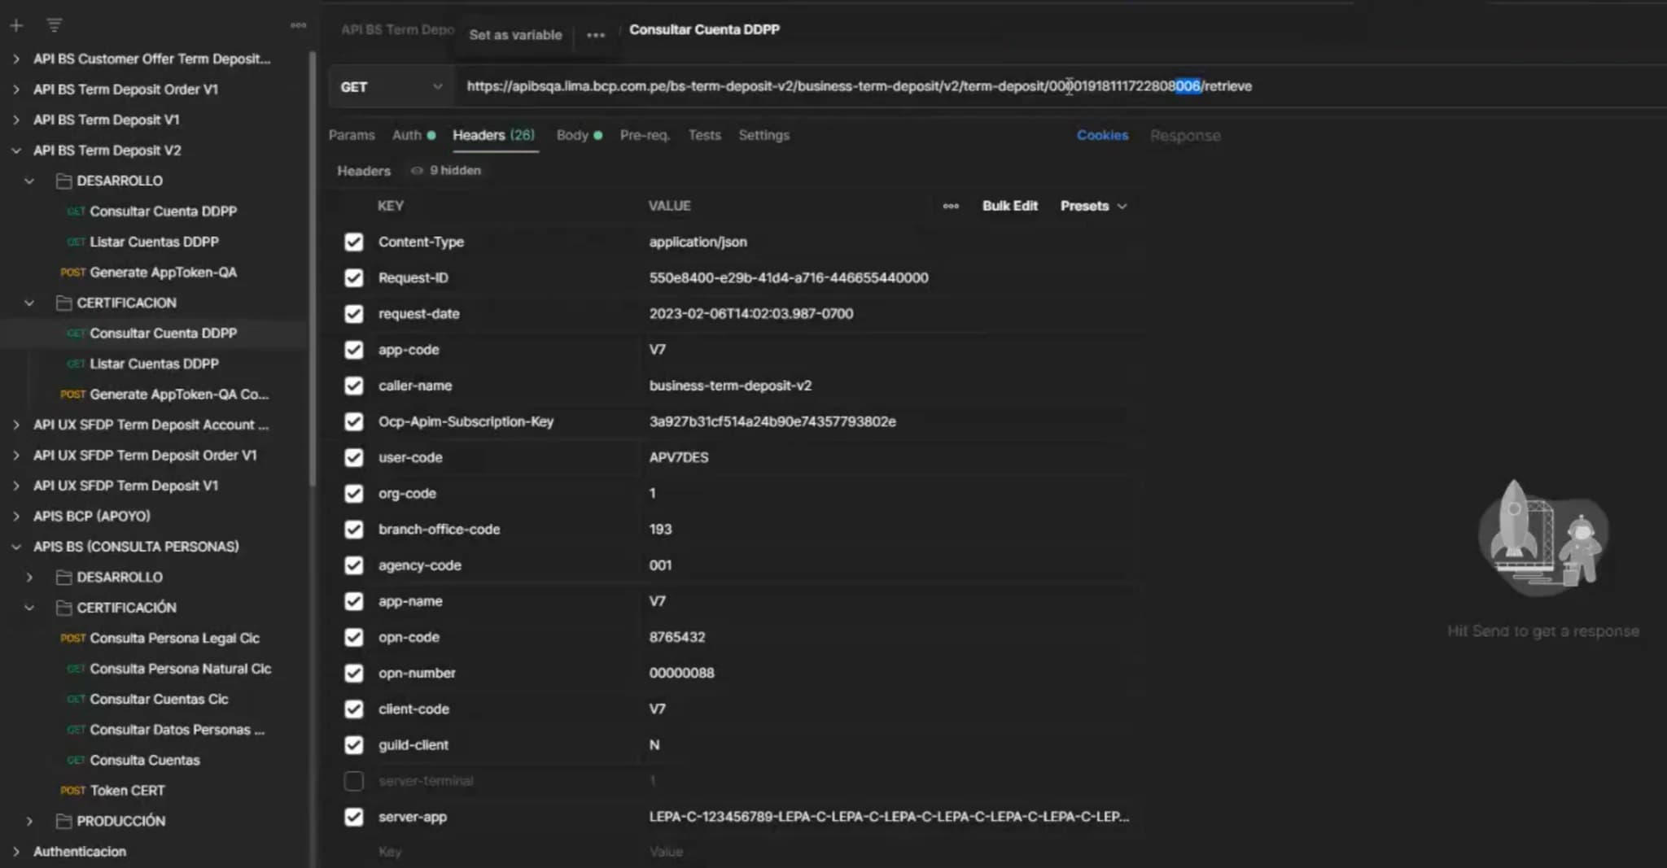Toggle the request-date header checkbox
Screen dimensions: 1667x868
click(x=353, y=314)
